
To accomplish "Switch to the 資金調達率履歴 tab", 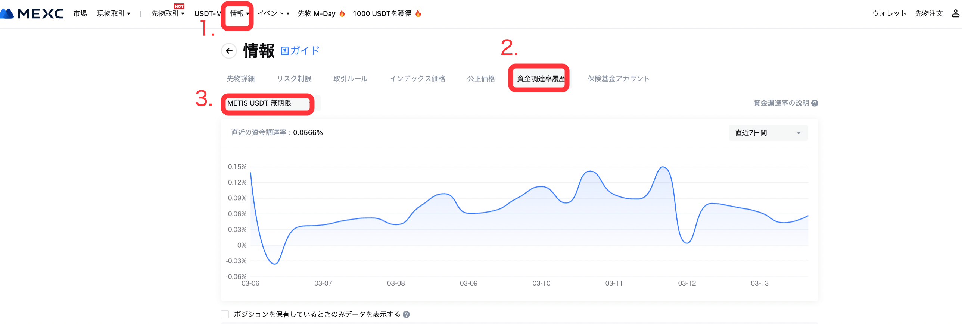I will (x=541, y=79).
